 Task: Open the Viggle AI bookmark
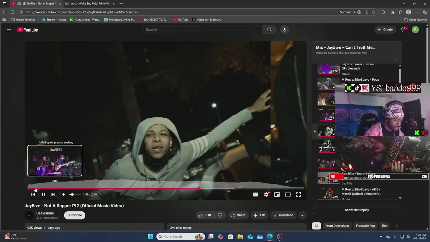(x=207, y=19)
